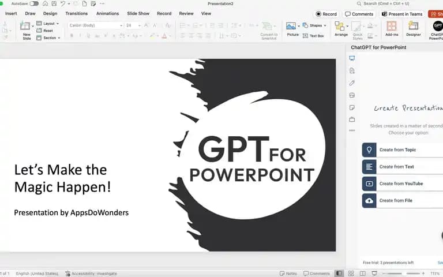Screen dimensions: 443x277
Task: Click the slide title 'Let's Make the Magic Happen!'
Action: (62, 178)
